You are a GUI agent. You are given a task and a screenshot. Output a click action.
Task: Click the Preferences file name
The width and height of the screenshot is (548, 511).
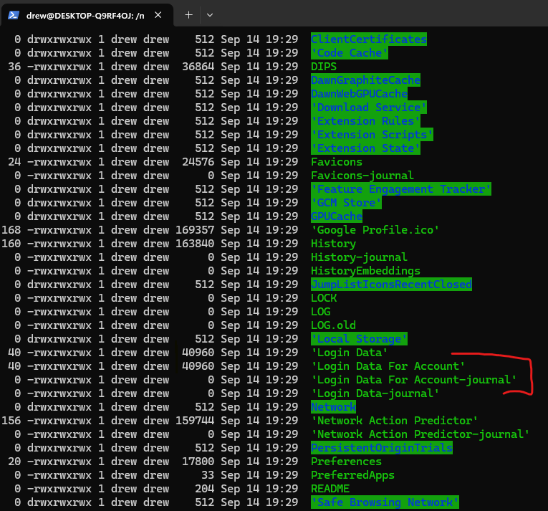[346, 462]
